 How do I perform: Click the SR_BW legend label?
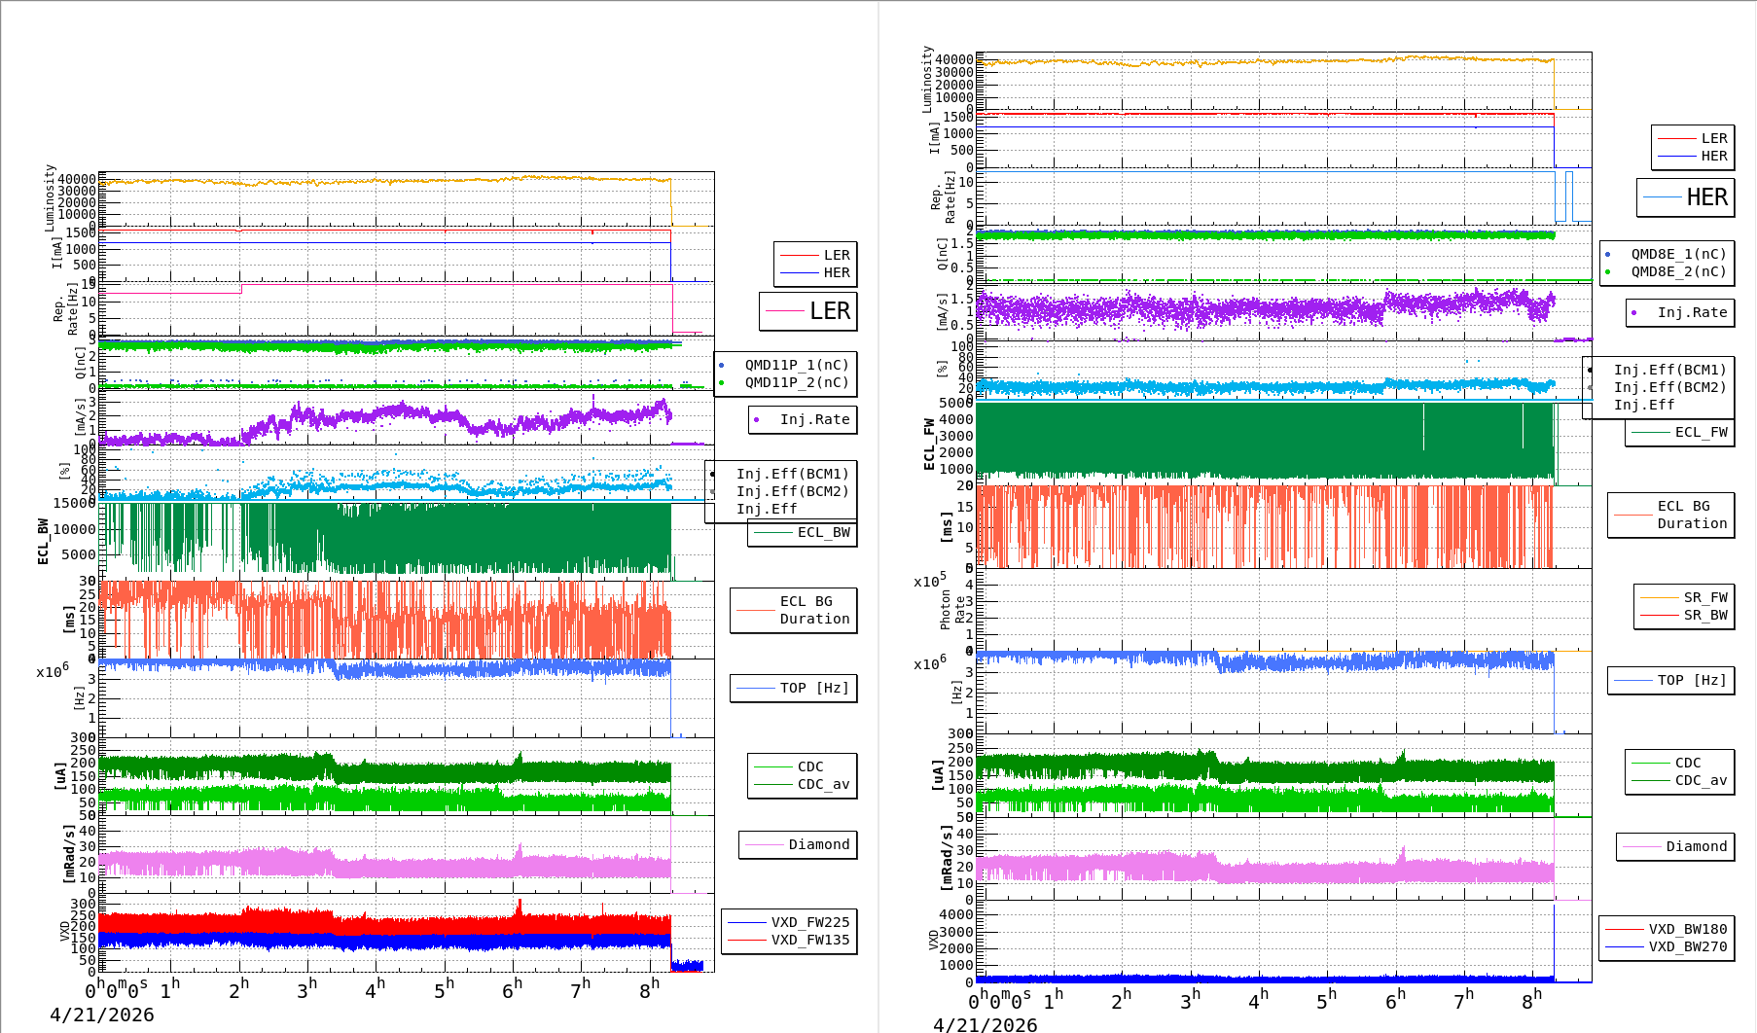pyautogui.click(x=1705, y=616)
